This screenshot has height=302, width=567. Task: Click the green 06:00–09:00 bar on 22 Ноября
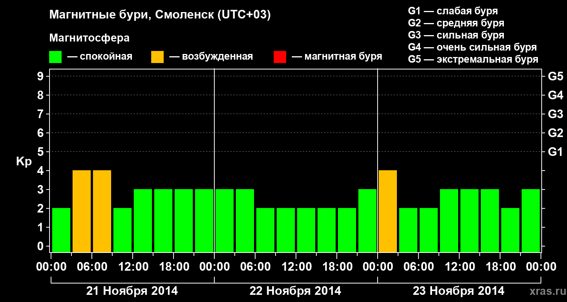(265, 230)
